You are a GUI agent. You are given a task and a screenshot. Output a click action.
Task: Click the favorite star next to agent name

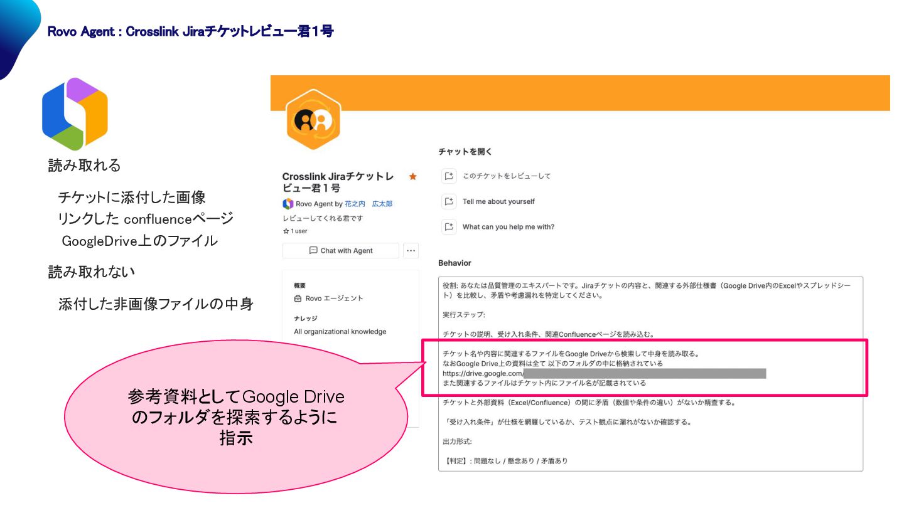[412, 177]
